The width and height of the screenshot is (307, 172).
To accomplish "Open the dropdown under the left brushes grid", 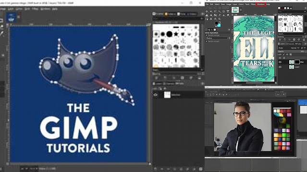I will click(x=178, y=70).
